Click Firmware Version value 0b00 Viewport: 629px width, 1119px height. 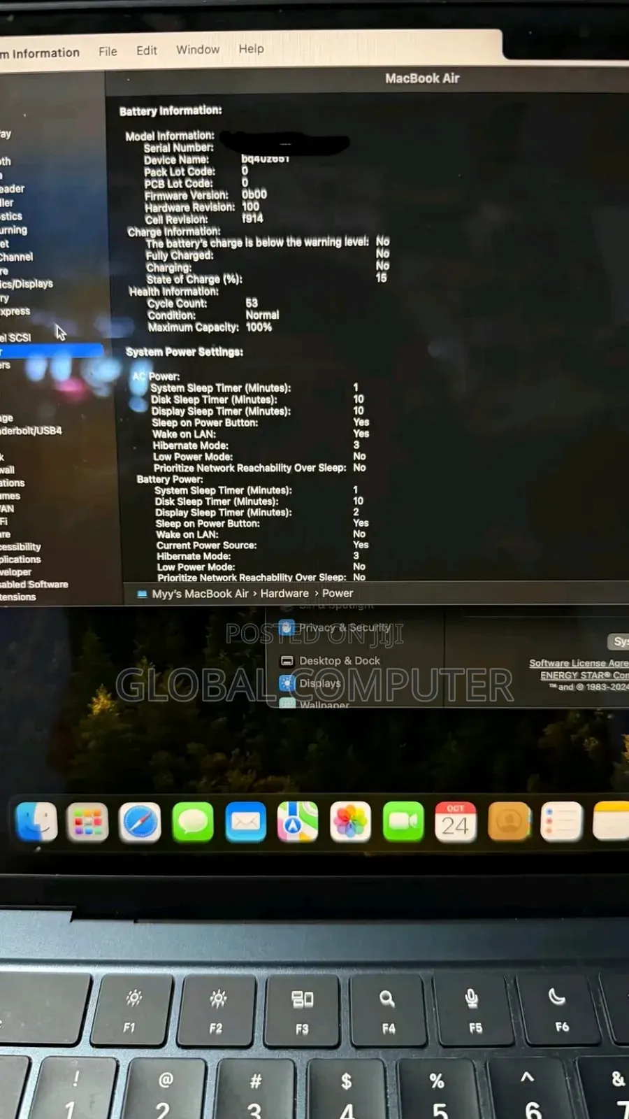coord(254,194)
